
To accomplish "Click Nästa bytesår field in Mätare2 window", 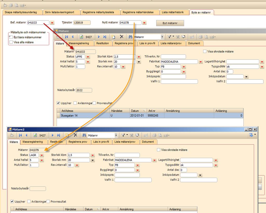I will (38, 189).
